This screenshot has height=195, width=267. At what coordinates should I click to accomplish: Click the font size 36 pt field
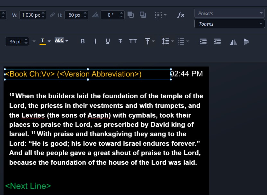[x=15, y=42]
